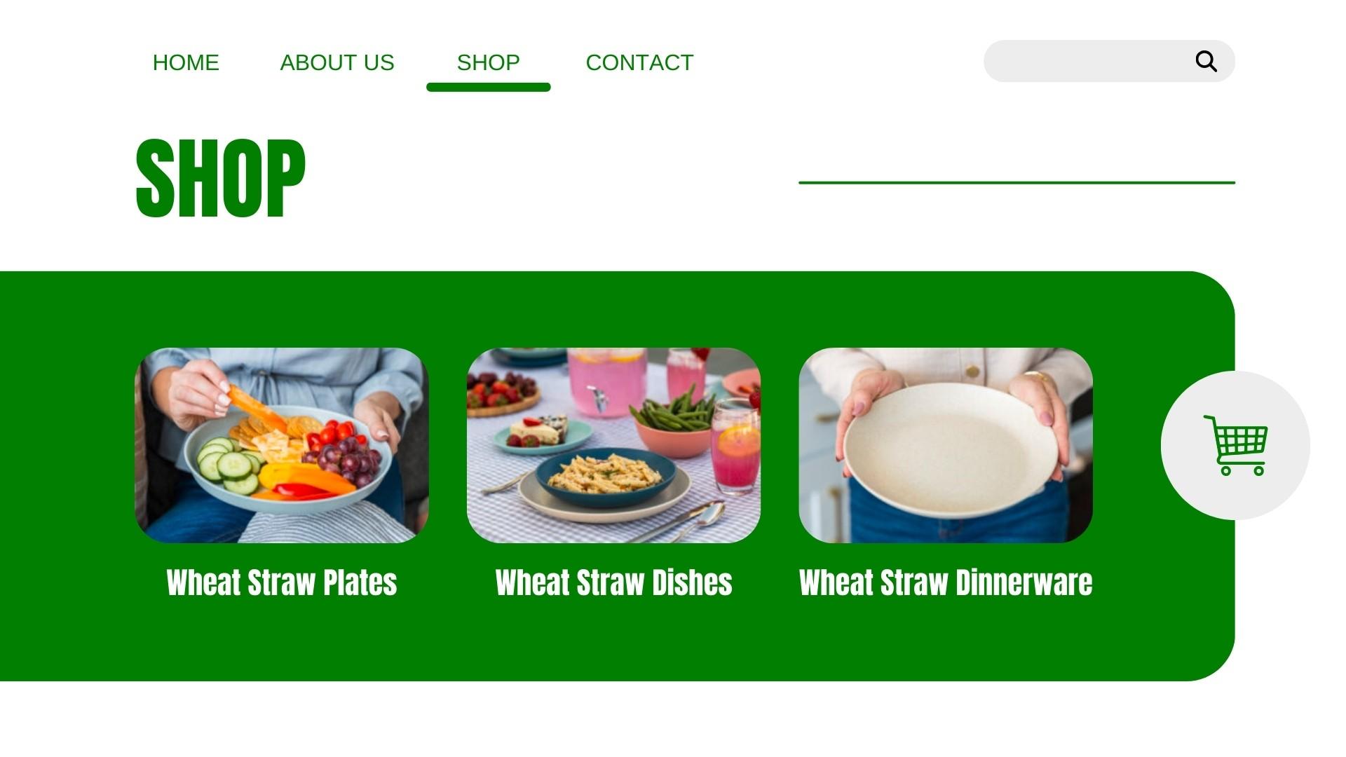Click the magnifying glass search icon
Screen dimensions: 1346x757
click(1206, 62)
